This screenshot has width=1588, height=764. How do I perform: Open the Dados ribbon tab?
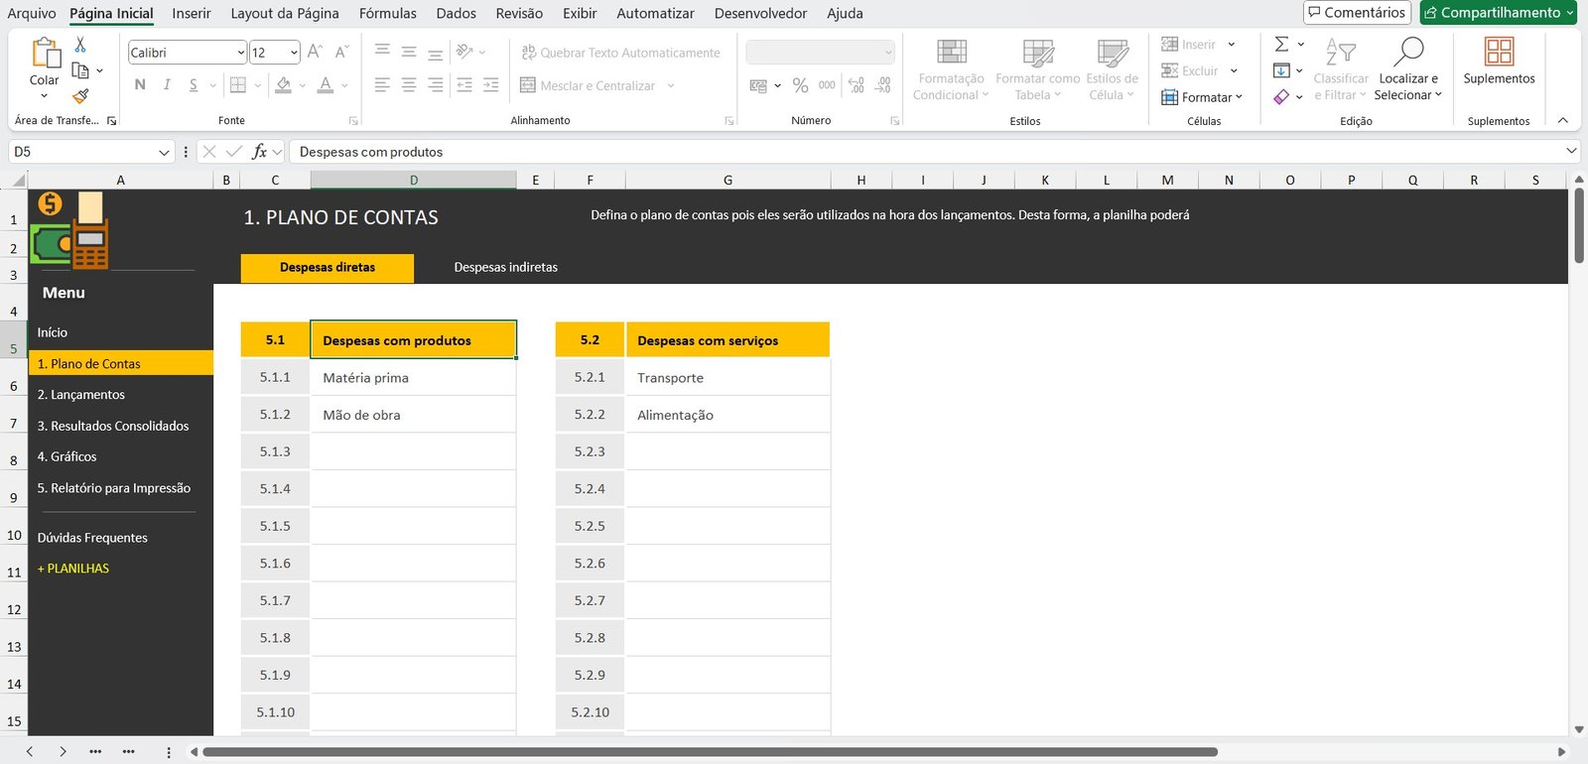coord(457,13)
